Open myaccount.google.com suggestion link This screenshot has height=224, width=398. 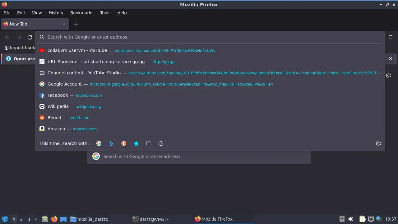point(181,84)
